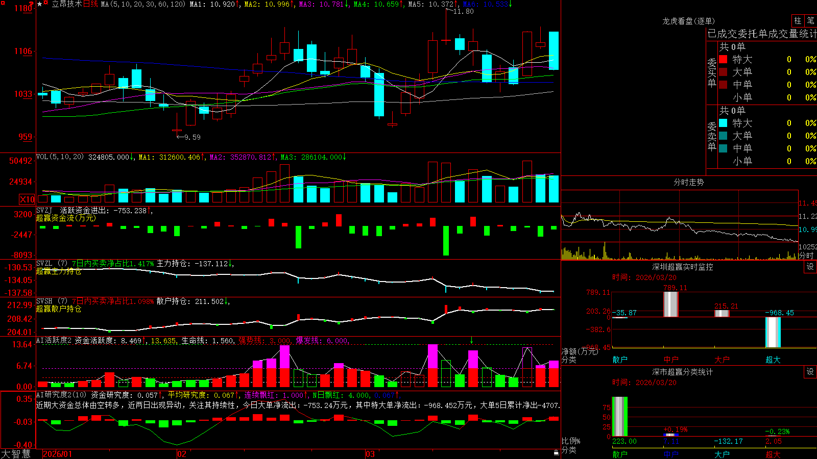817x459 pixels.
Task: Click the 02 month marker on the timeline
Action: pyautogui.click(x=182, y=454)
